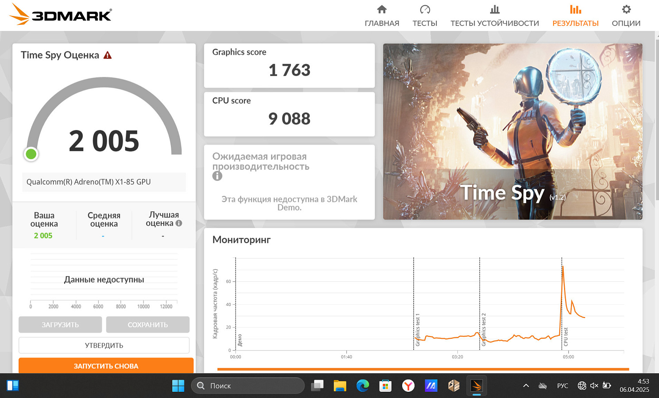Click info icon next to Лучшая оценка
The image size is (659, 398).
(179, 223)
